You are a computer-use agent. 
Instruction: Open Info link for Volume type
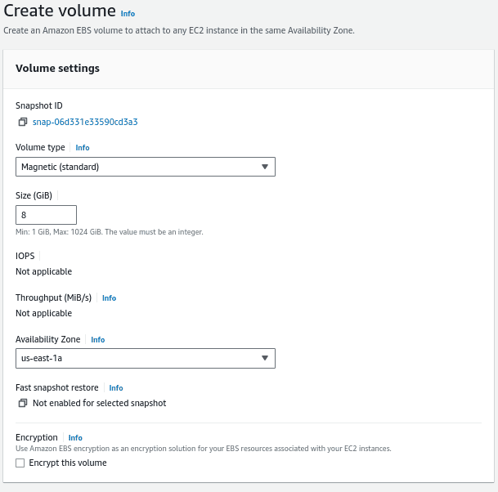tap(83, 148)
